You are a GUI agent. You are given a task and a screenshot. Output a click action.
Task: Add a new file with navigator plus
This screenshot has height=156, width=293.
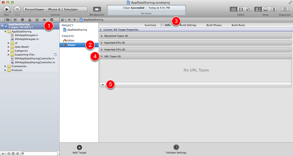point(3,154)
